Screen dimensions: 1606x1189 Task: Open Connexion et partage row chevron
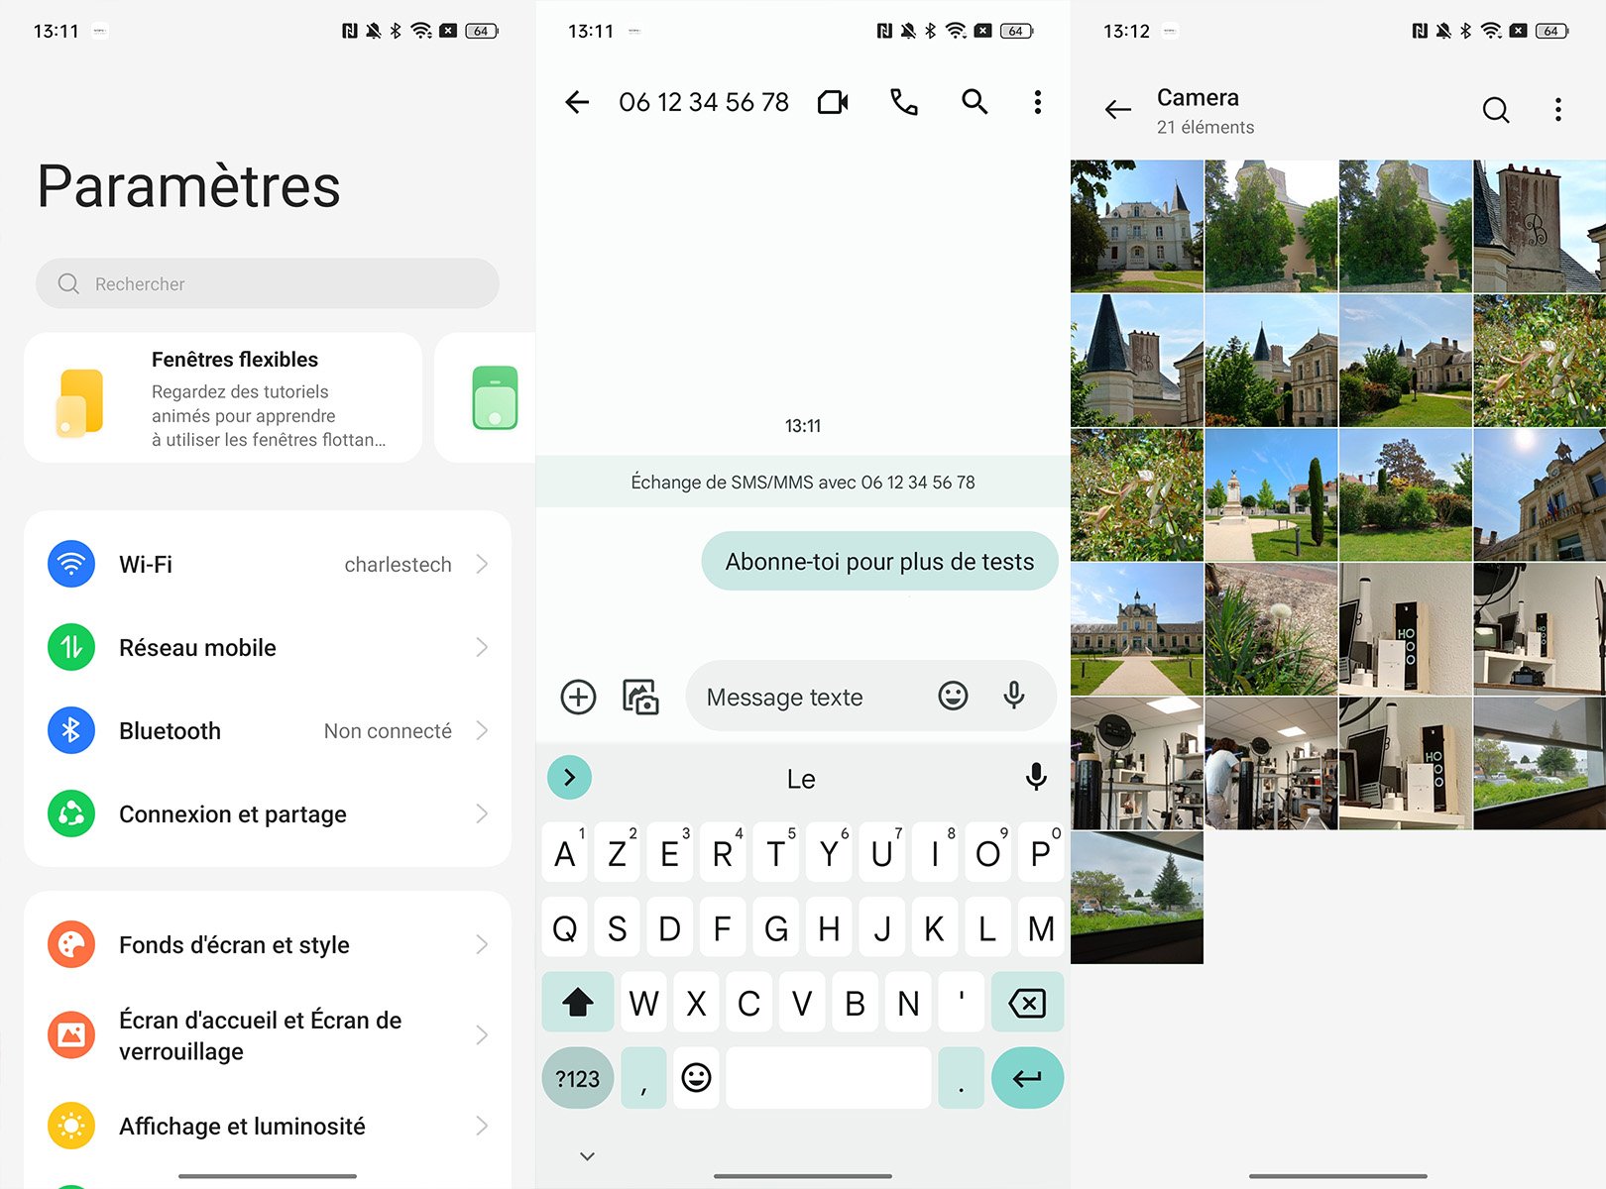click(x=482, y=813)
